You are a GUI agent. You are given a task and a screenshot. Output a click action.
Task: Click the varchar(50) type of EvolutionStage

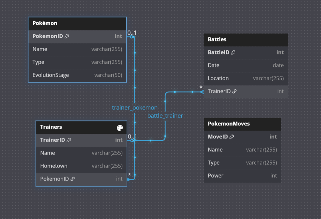pyautogui.click(x=108, y=75)
